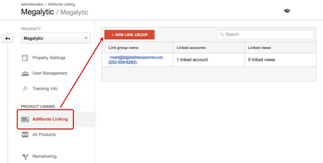Click the Administration breadcrumb link
323x163 pixels.
(x=32, y=4)
